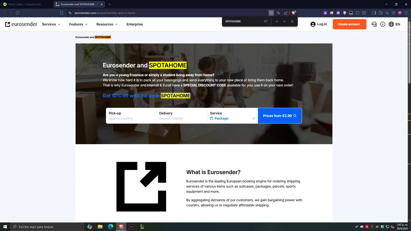Image resolution: width=411 pixels, height=231 pixels.
Task: Expand the Features menu
Action: tap(78, 24)
